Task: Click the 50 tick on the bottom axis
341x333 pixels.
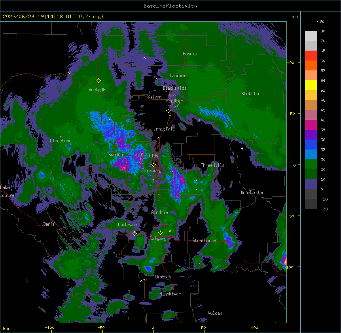Action: 203,327
